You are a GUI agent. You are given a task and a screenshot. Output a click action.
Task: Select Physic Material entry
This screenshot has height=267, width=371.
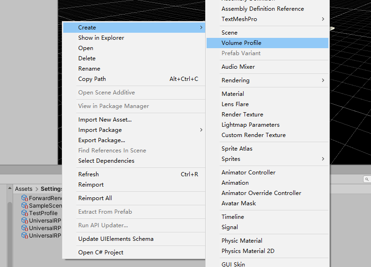tap(267, 241)
